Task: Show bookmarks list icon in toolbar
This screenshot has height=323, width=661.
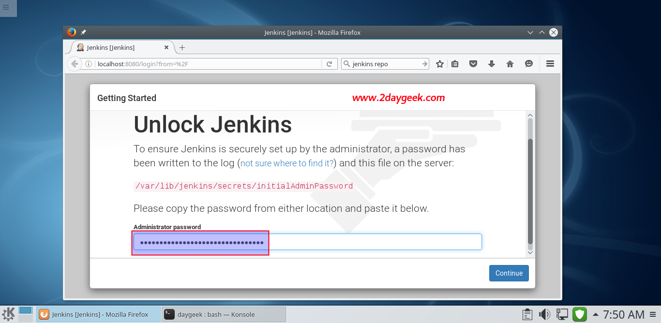Action: click(455, 64)
